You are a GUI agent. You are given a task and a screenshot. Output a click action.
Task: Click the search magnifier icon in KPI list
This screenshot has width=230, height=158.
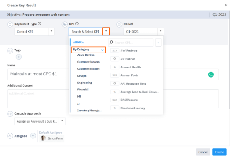(x=111, y=42)
